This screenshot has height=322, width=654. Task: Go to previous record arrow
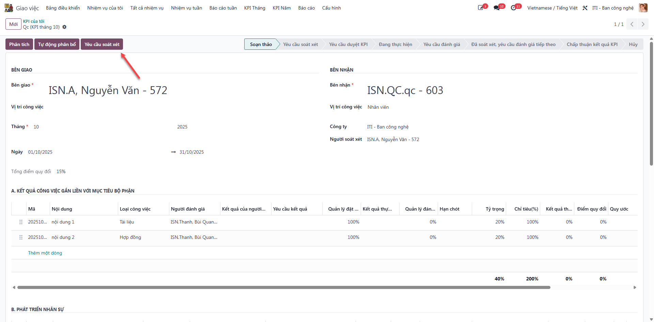pyautogui.click(x=632, y=24)
